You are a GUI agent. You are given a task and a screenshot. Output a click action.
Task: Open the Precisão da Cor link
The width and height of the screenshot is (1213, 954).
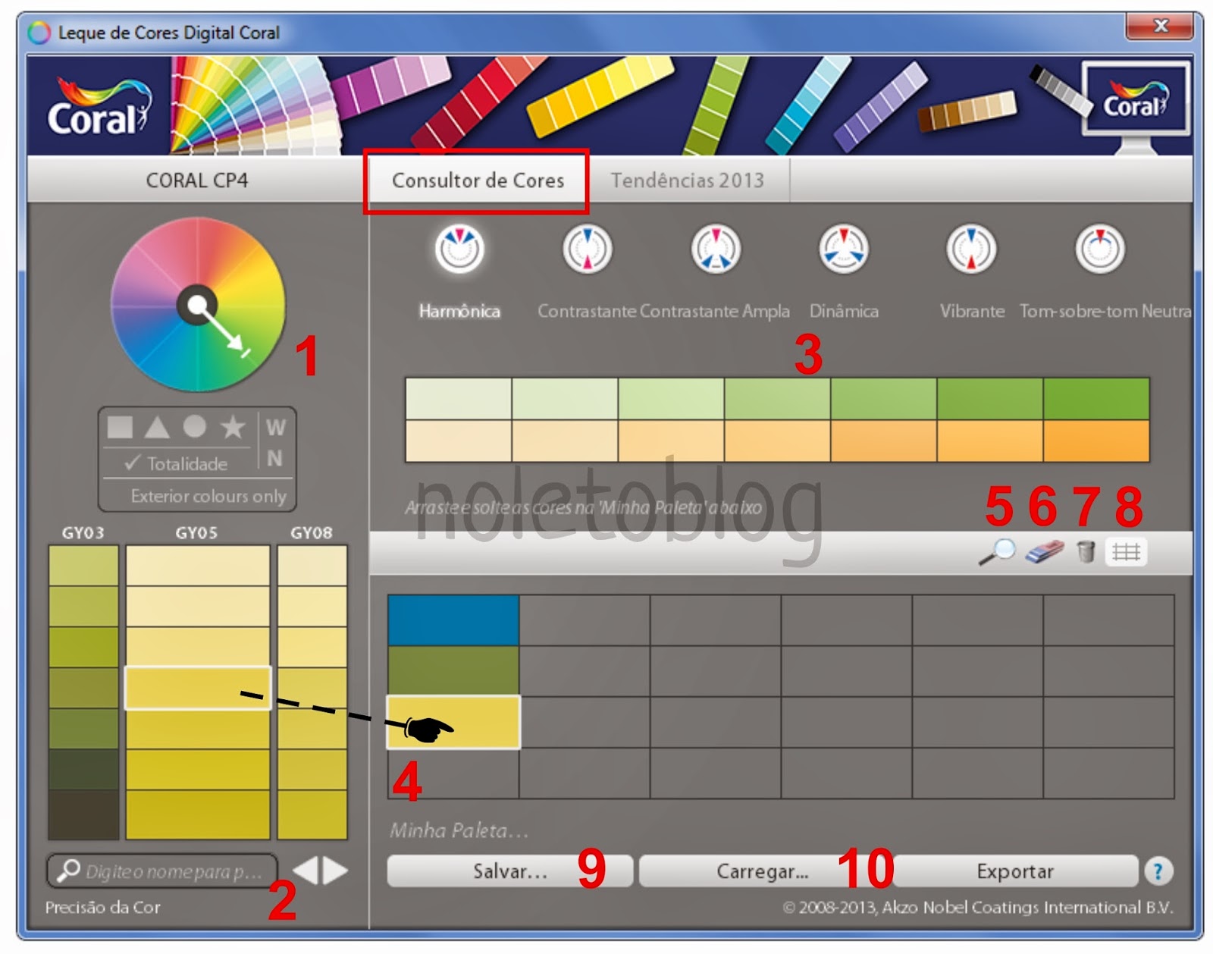[x=102, y=907]
